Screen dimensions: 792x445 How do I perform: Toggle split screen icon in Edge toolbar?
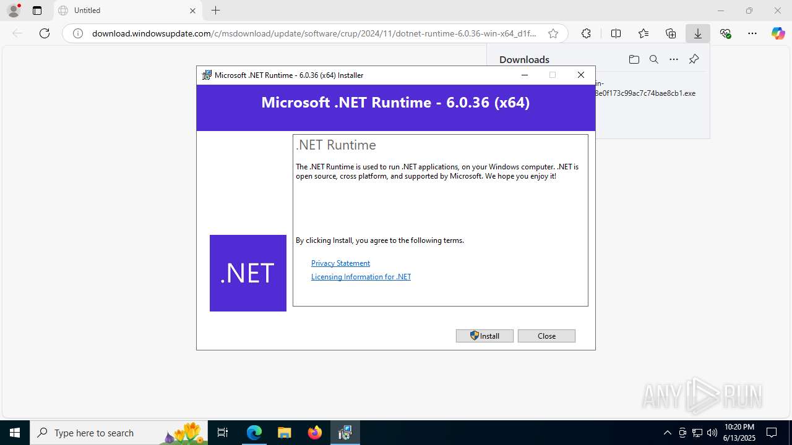click(616, 33)
